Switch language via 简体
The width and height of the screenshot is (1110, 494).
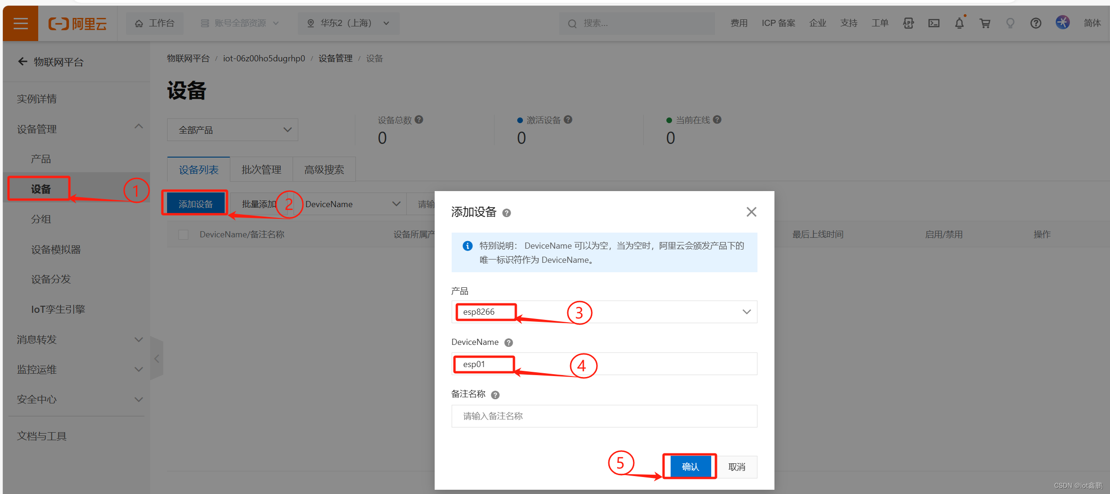point(1092,23)
